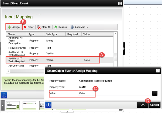Screen dimensions: 162x113
Task: Click the left arrow of thumbnail strip
Action: 3,105
